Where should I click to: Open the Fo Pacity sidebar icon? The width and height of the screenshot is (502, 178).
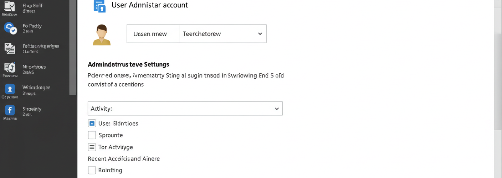pyautogui.click(x=10, y=28)
